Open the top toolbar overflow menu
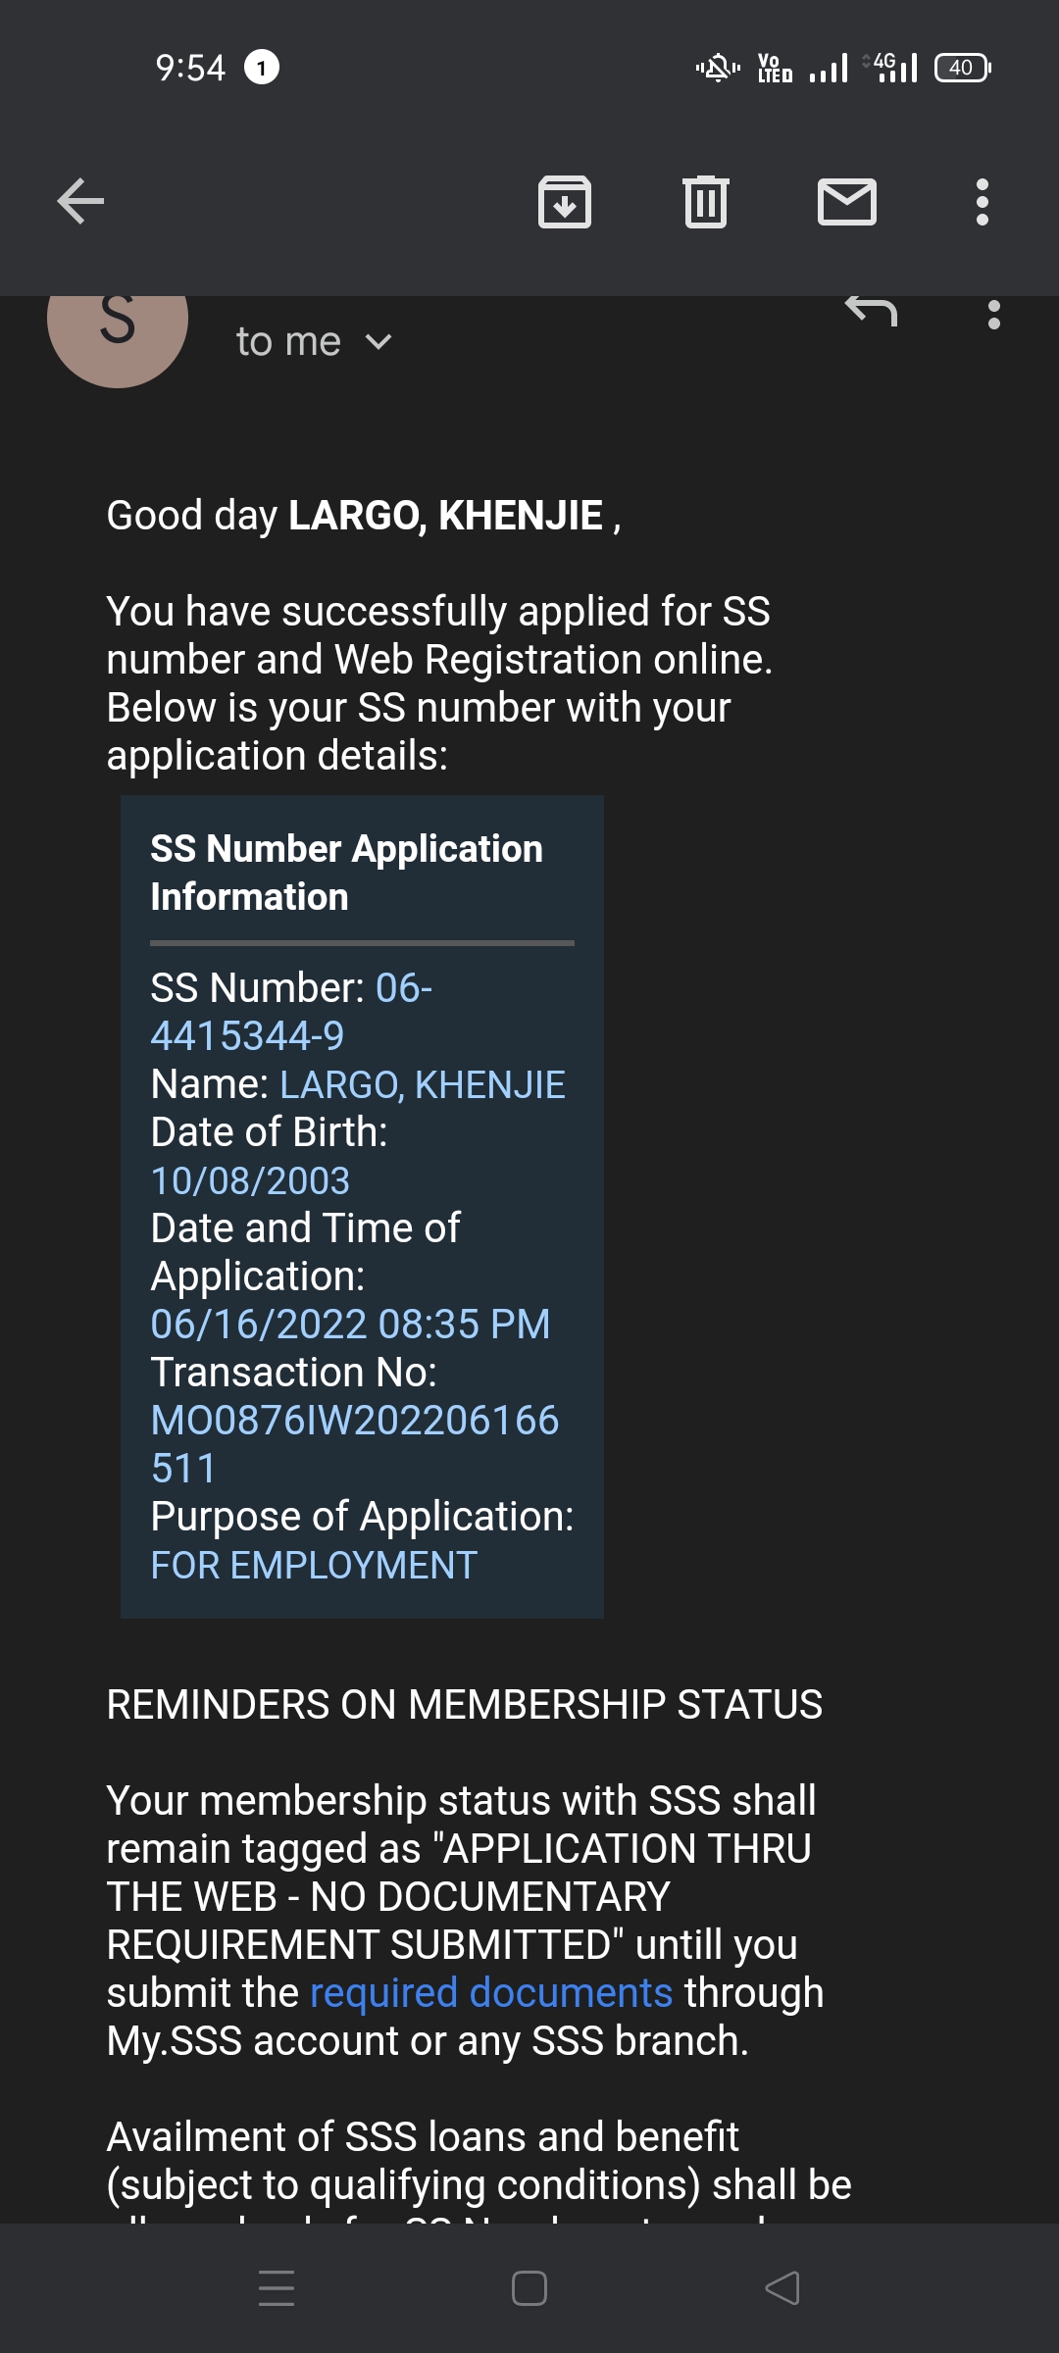This screenshot has height=2353, width=1059. pos(982,202)
